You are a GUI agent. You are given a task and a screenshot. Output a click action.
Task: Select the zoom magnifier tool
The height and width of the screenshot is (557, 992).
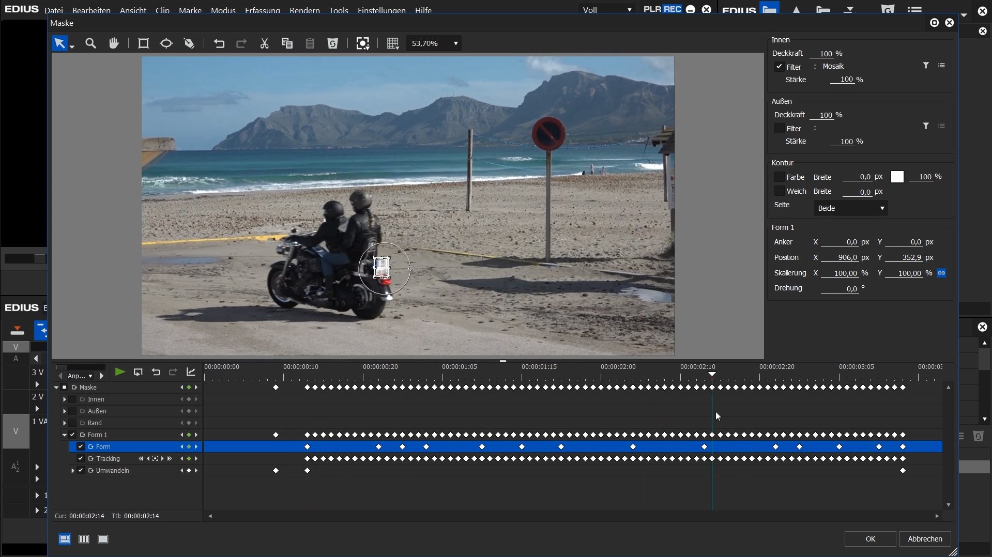tap(91, 43)
